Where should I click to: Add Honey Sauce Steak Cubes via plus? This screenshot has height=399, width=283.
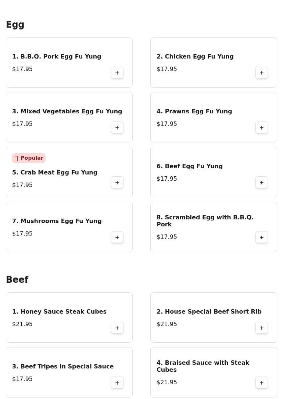[x=117, y=328]
